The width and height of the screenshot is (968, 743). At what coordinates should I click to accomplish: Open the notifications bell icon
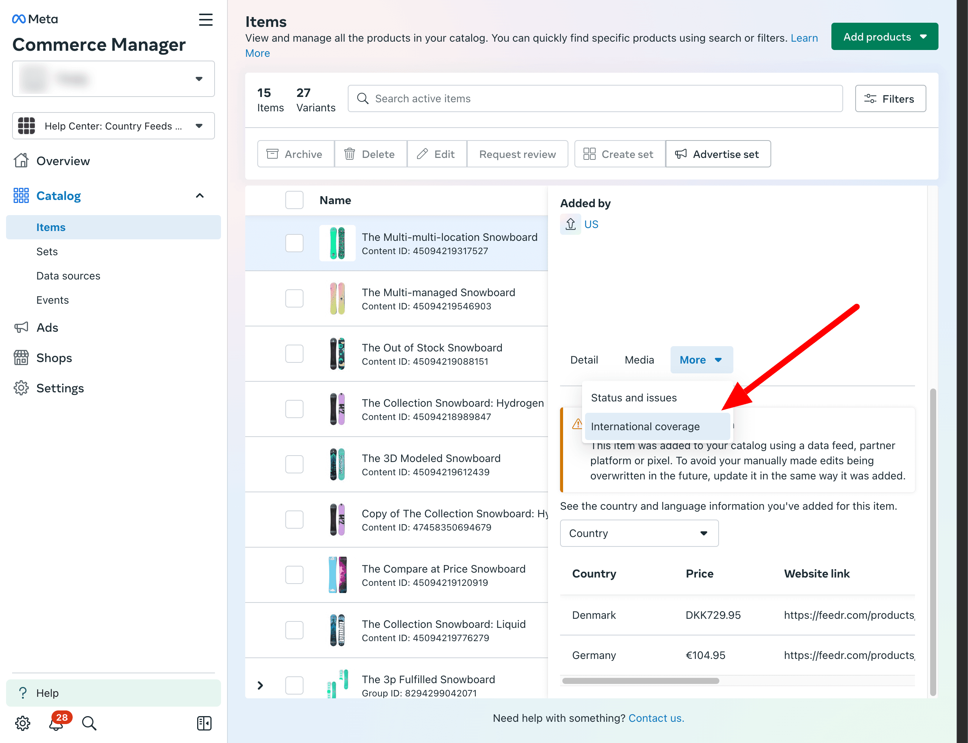[x=56, y=724]
